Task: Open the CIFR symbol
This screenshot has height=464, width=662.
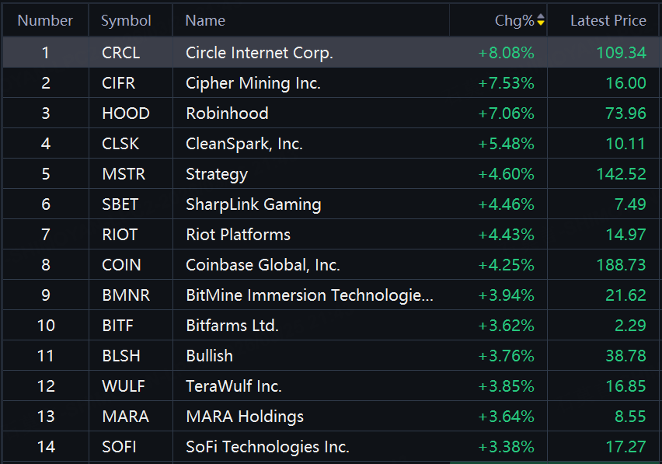Action: 118,83
